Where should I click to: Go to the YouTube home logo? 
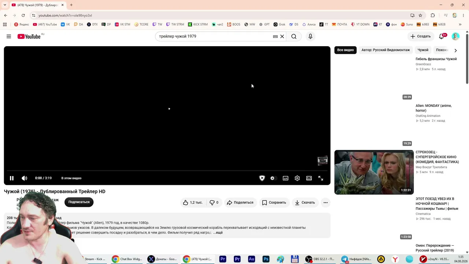[29, 36]
